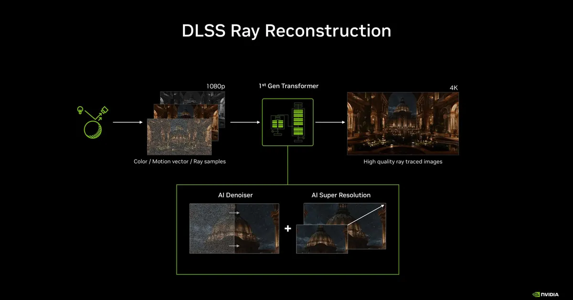Click the "AI Denoiser" heading

(235, 195)
